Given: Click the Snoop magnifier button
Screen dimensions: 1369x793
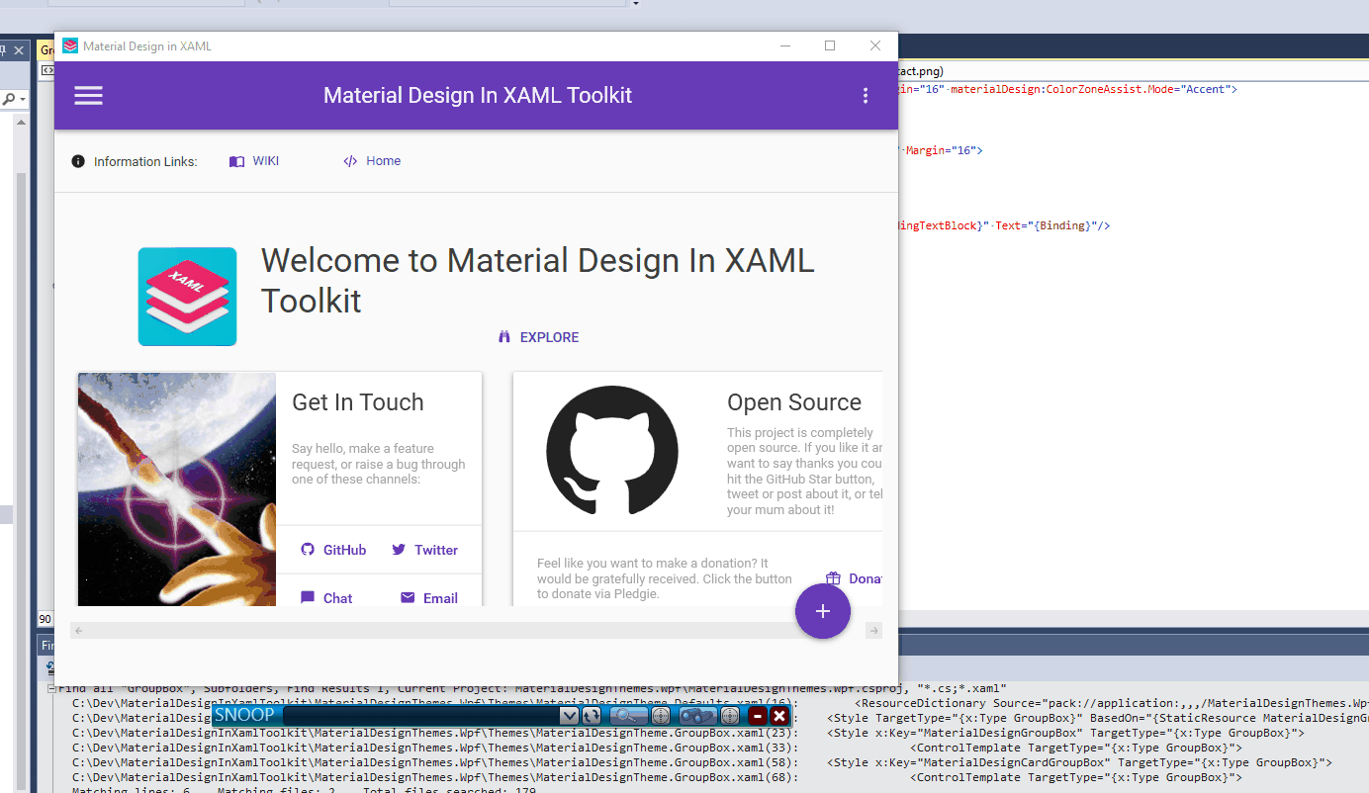Looking at the screenshot, I should tap(628, 716).
